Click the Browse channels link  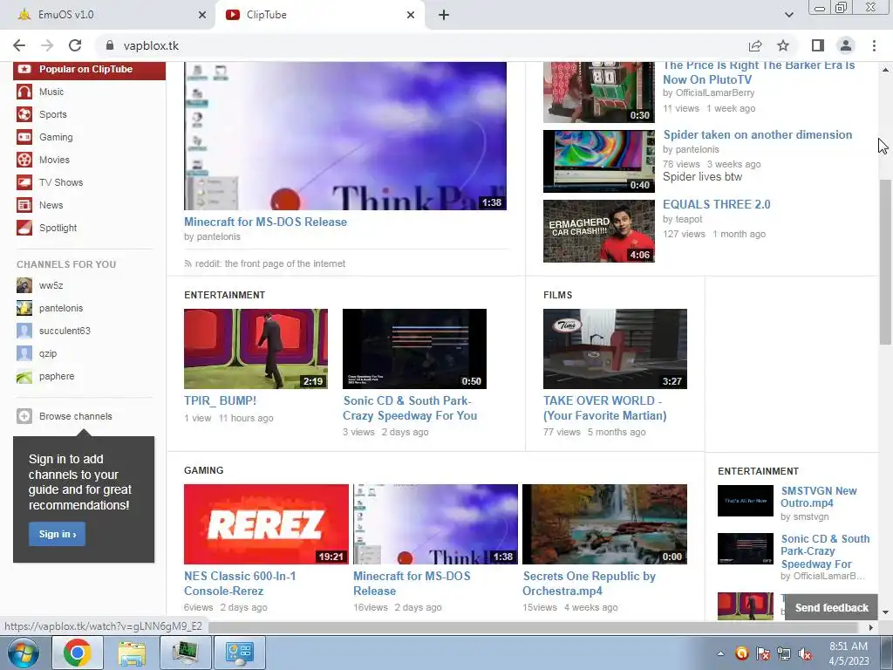point(76,416)
